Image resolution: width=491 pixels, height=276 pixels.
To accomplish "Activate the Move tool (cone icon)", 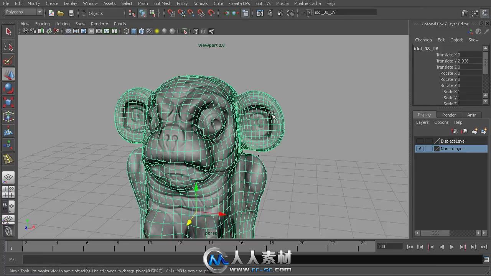I will tap(8, 74).
